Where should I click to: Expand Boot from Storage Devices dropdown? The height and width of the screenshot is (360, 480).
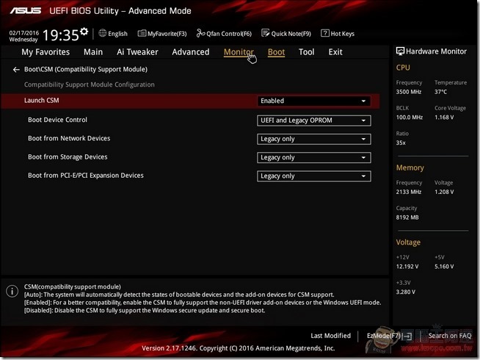click(314, 157)
